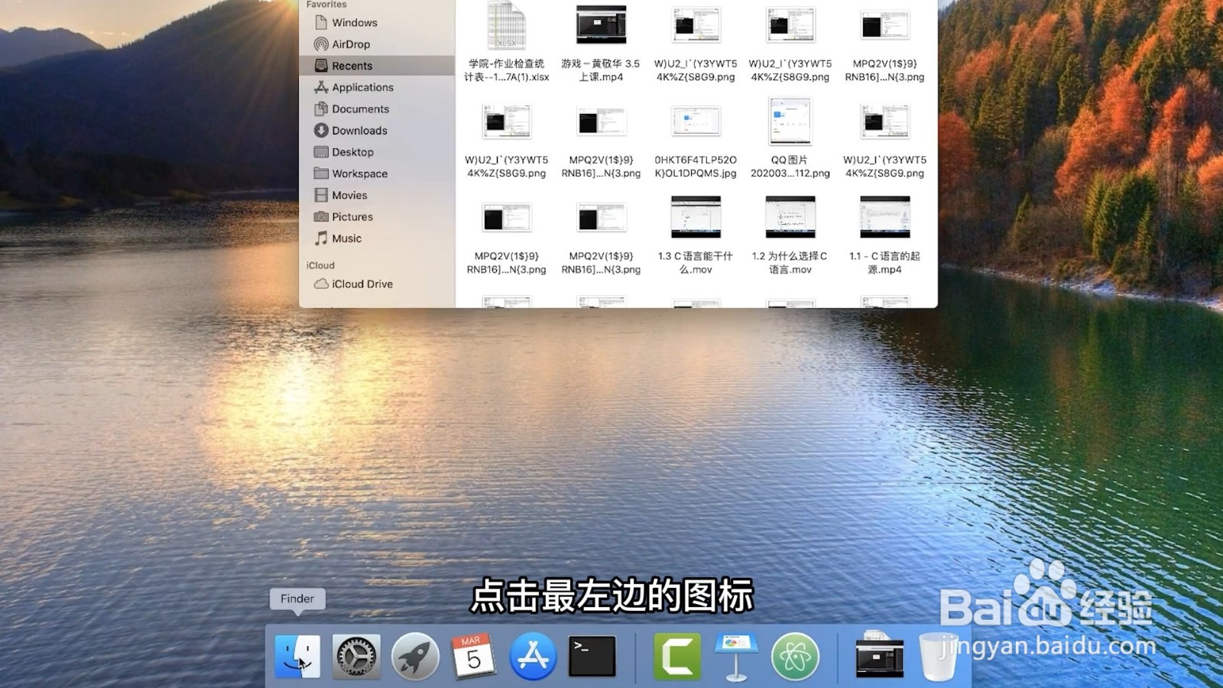
Task: Select the QQ图片 image thumbnail
Action: coord(790,121)
